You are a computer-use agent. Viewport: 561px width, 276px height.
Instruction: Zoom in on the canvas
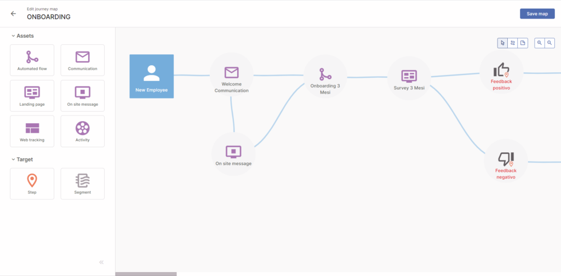[x=540, y=43]
